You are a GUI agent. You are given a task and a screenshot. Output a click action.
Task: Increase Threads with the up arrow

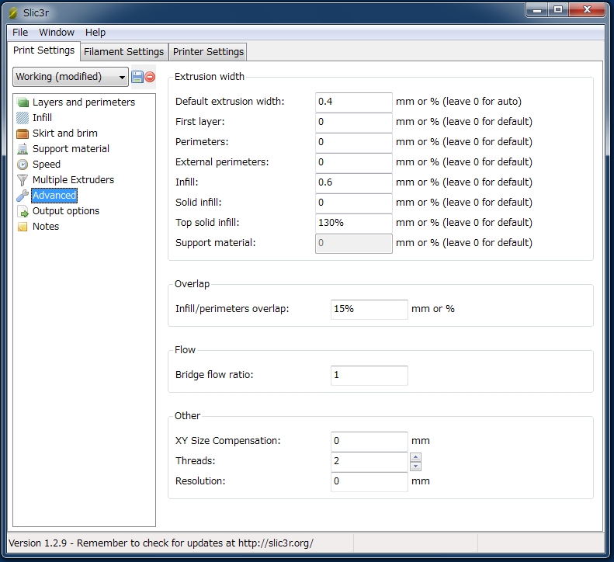(x=415, y=457)
